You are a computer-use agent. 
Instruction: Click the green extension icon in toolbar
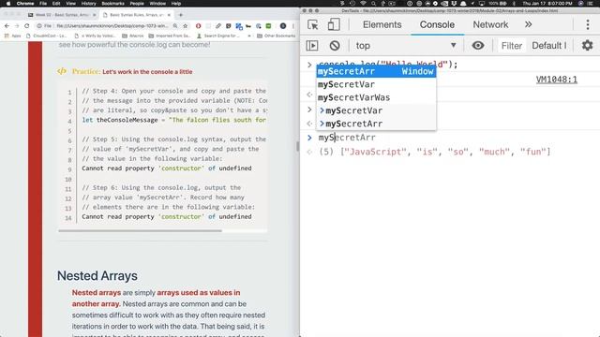pos(269,26)
